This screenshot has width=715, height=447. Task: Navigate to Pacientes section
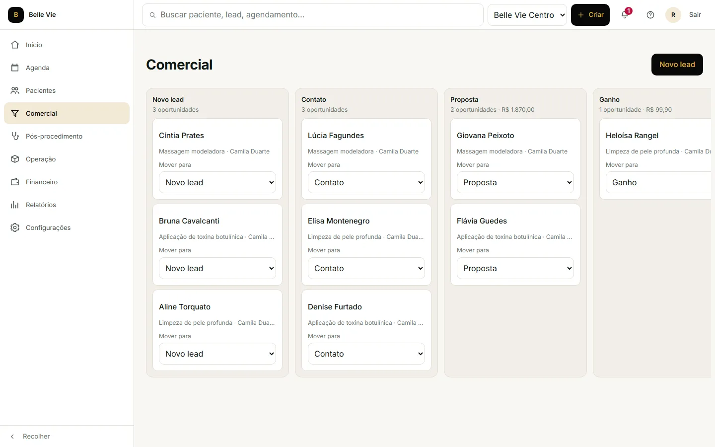67,90
